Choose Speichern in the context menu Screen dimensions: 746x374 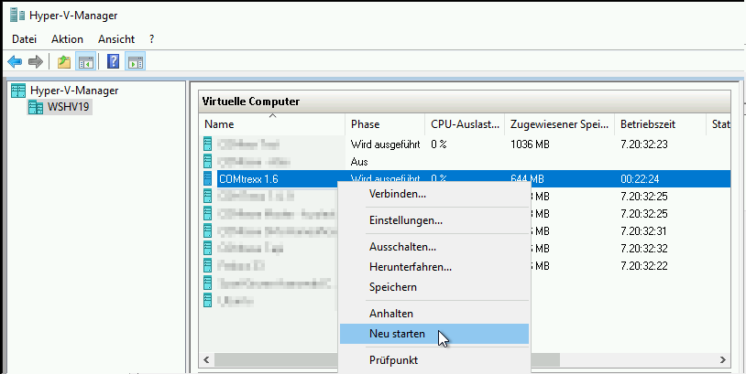(434, 286)
